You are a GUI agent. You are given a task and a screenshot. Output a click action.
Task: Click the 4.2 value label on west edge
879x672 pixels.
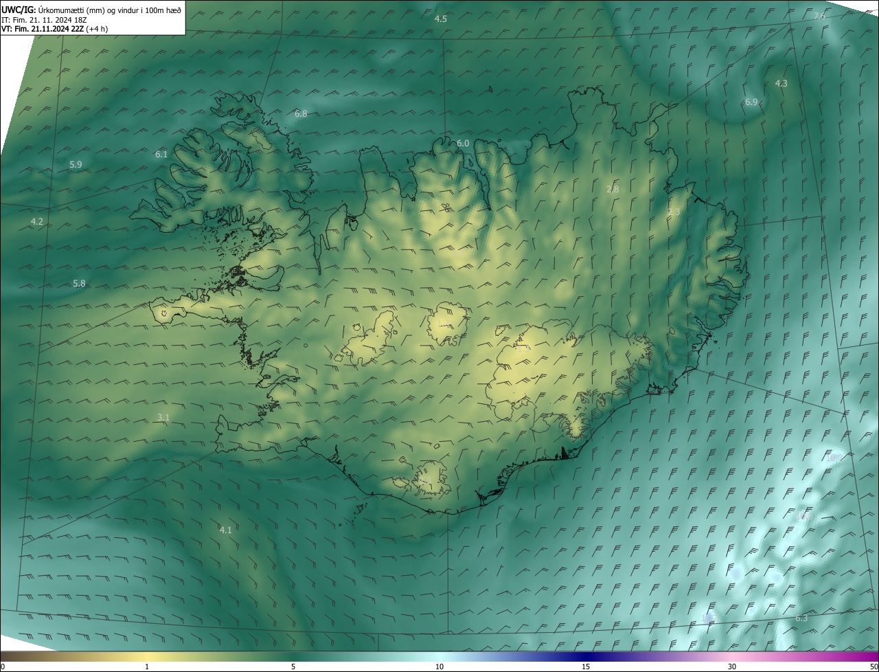pos(37,221)
